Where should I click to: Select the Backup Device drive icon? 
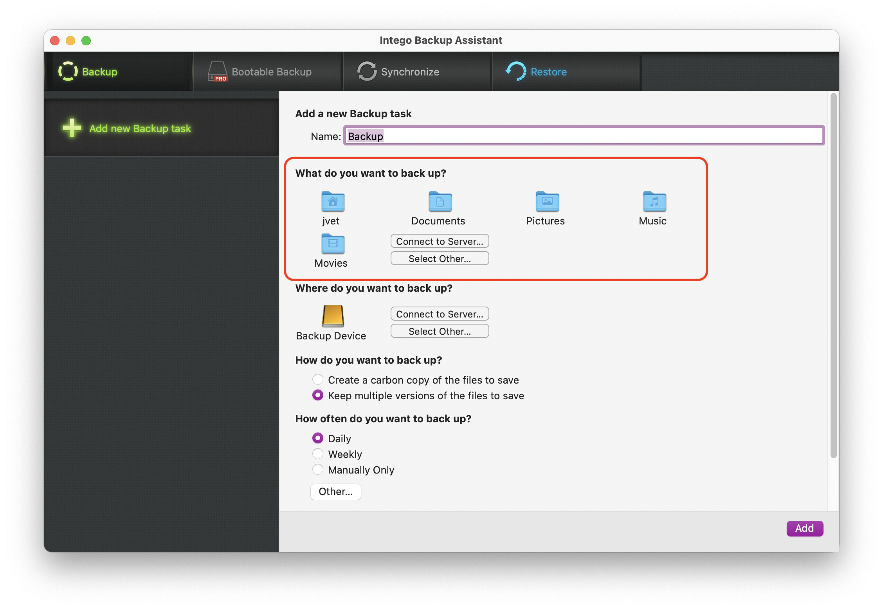333,316
